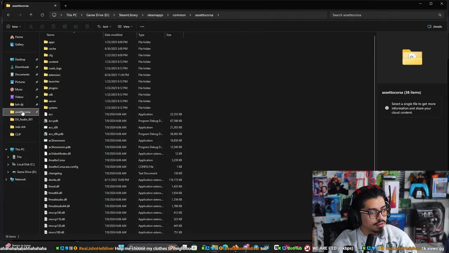
Task: Toggle the Details pane button
Action: coord(435,27)
